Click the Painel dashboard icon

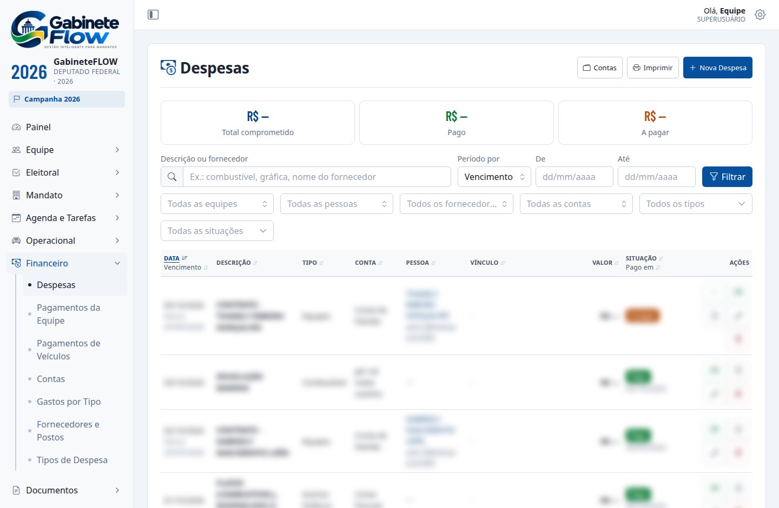click(x=16, y=127)
